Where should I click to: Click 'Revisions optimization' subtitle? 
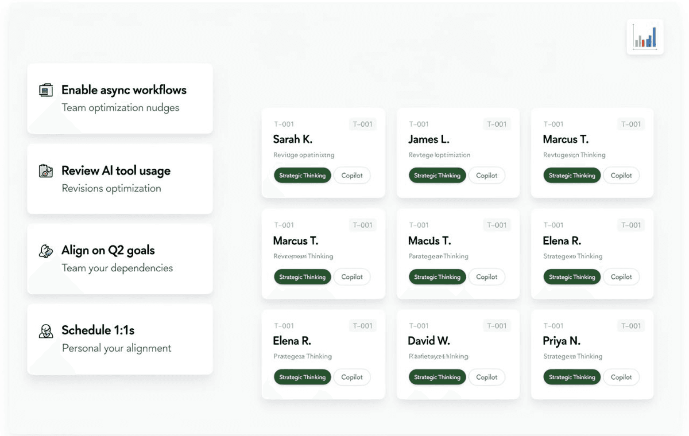112,188
